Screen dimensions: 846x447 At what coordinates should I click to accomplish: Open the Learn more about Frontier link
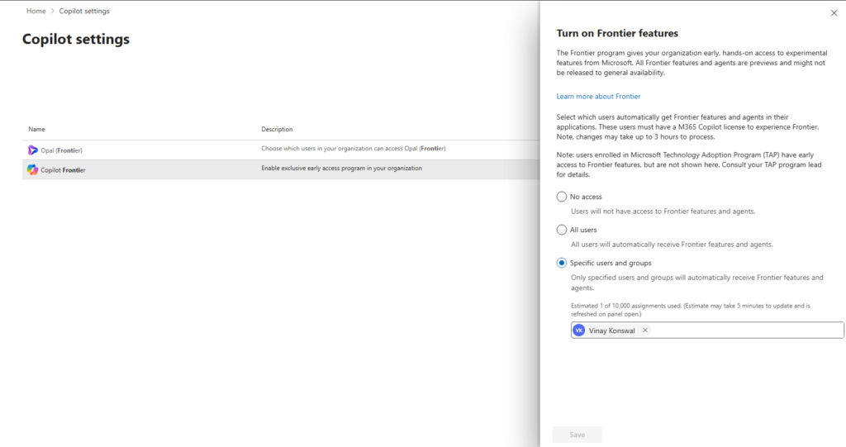[598, 96]
